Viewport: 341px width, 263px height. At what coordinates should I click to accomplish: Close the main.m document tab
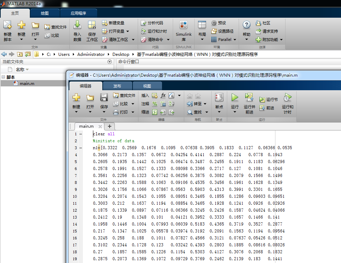click(100, 126)
